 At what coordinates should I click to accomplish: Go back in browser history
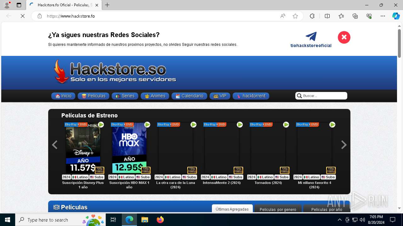click(9, 16)
